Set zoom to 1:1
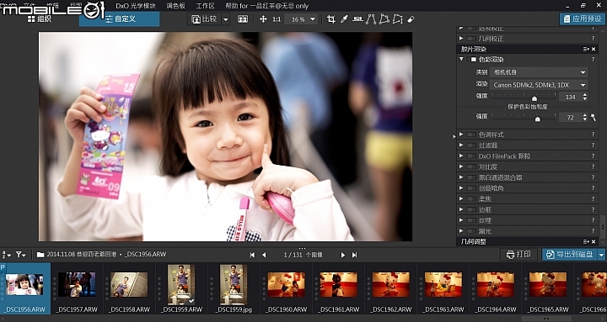The image size is (607, 322). [277, 19]
